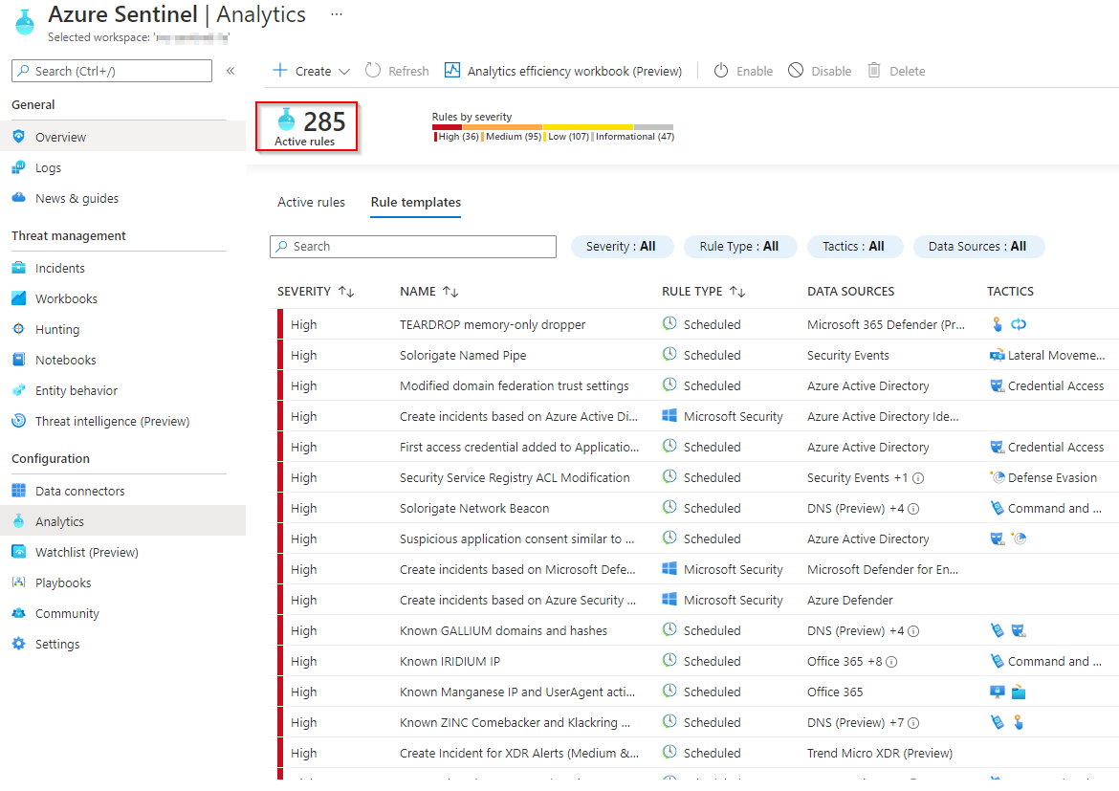Screen dimensions: 1119x791
Task: Select Analytics in the Configuration menu
Action: (122, 521)
